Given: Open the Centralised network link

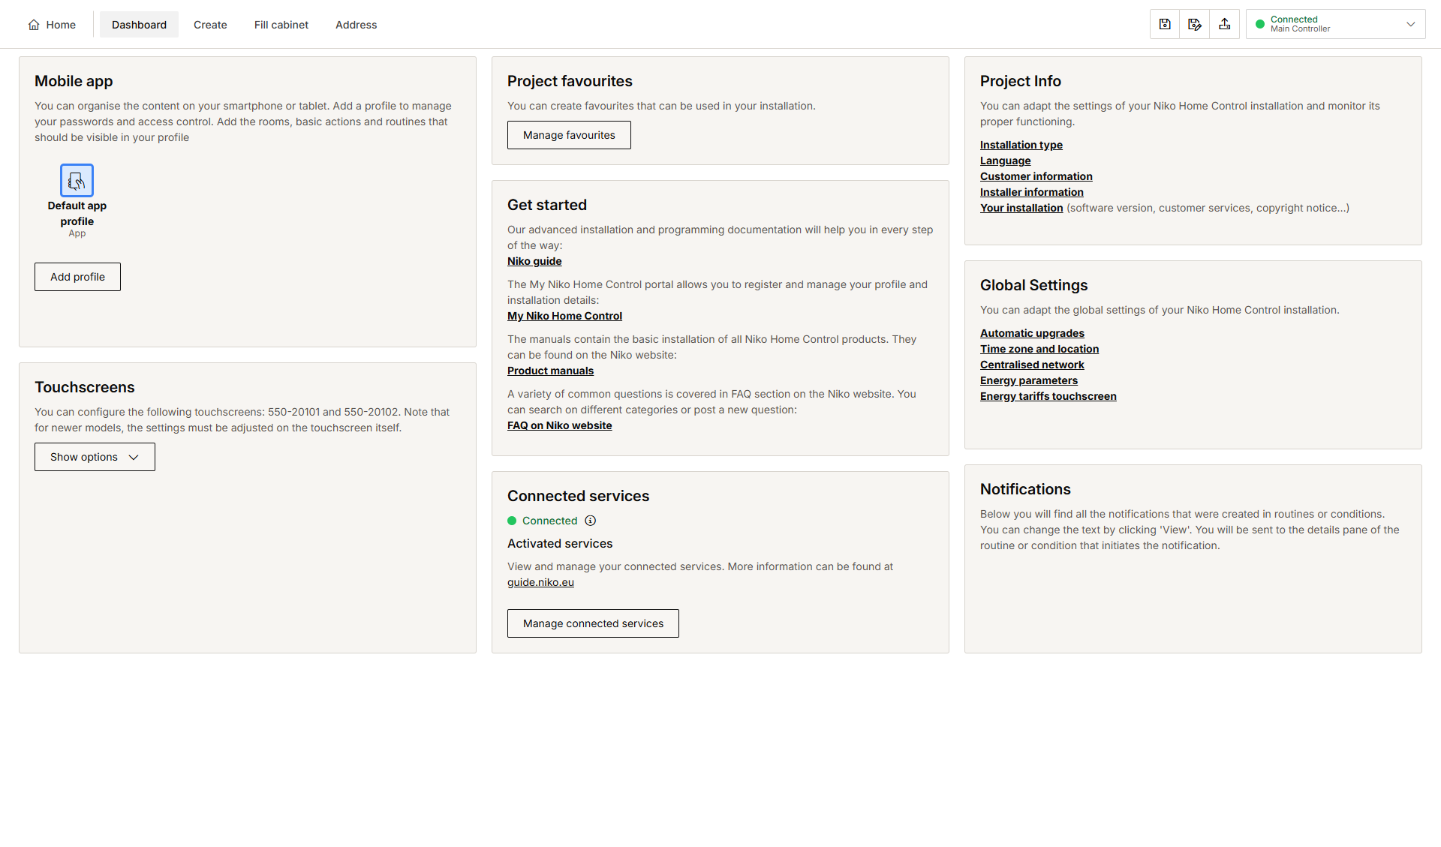Looking at the screenshot, I should 1032,365.
